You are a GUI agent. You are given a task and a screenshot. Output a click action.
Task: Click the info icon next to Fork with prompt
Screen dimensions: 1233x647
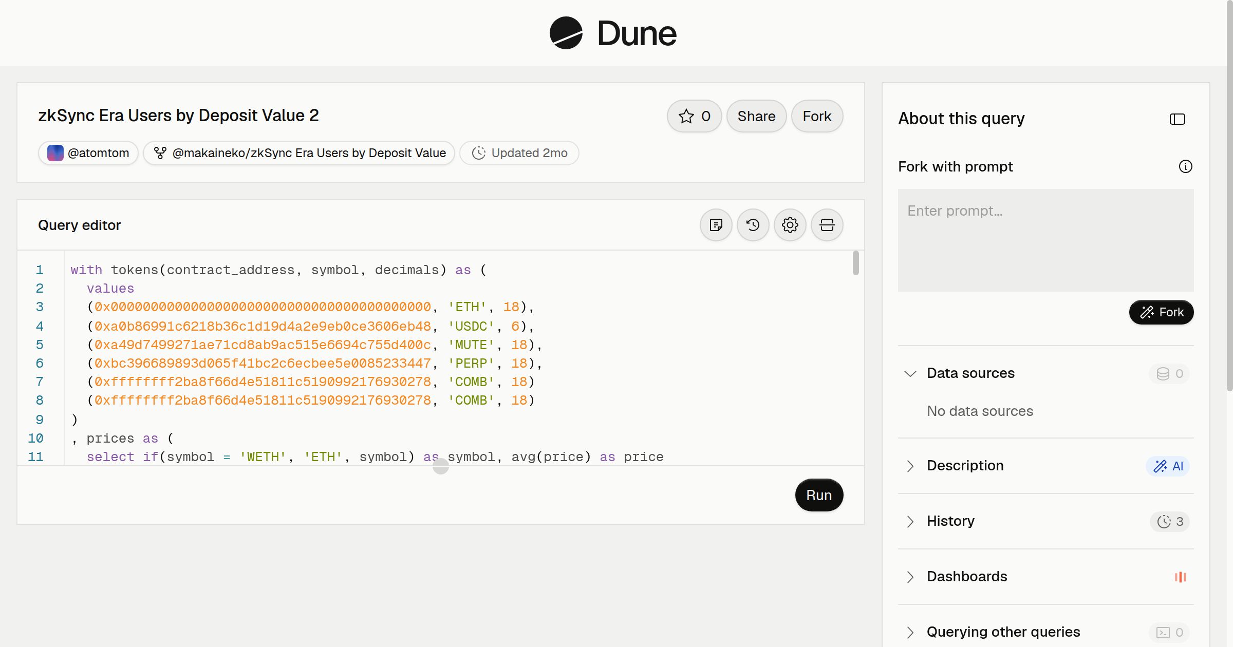1186,166
